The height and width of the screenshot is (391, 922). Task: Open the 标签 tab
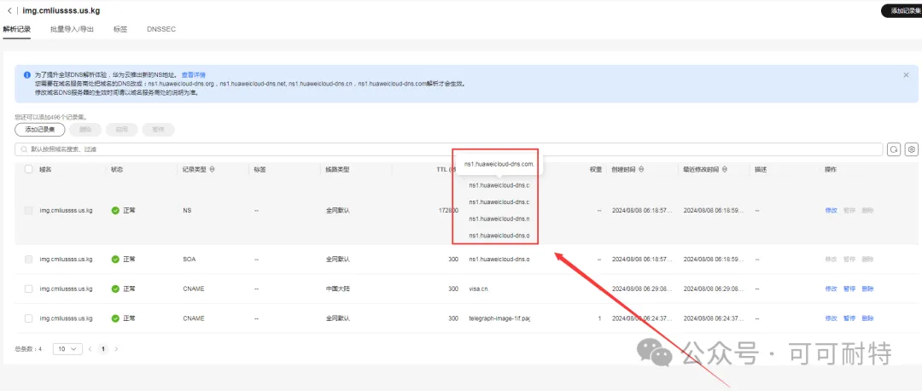pos(120,29)
